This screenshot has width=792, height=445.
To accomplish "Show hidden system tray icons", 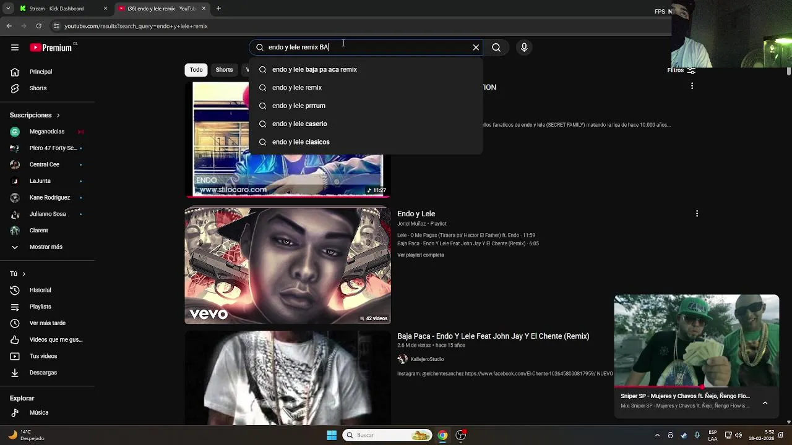I will [x=657, y=435].
